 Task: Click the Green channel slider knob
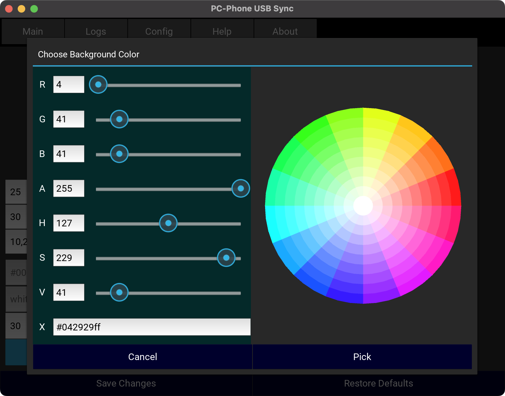pos(119,119)
